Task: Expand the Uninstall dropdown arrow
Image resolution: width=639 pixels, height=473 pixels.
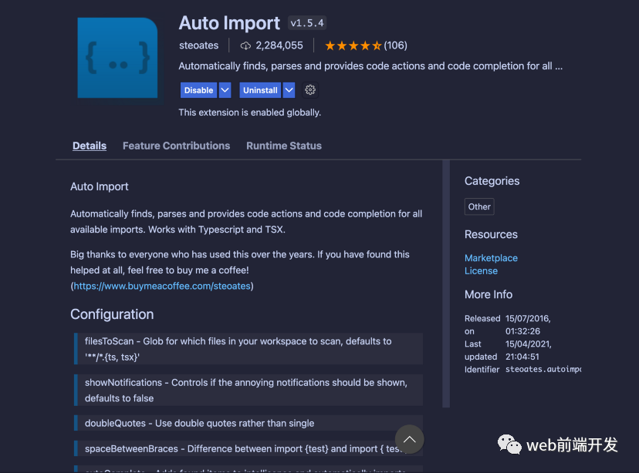Action: pyautogui.click(x=289, y=90)
